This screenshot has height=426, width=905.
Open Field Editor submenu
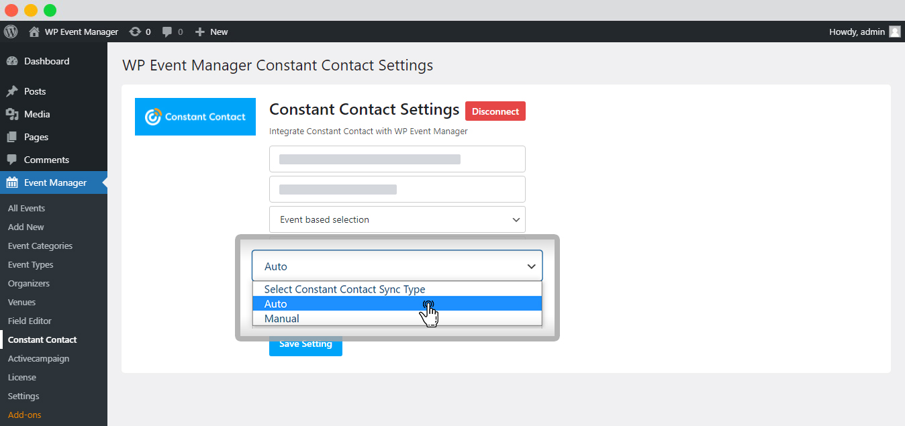30,321
